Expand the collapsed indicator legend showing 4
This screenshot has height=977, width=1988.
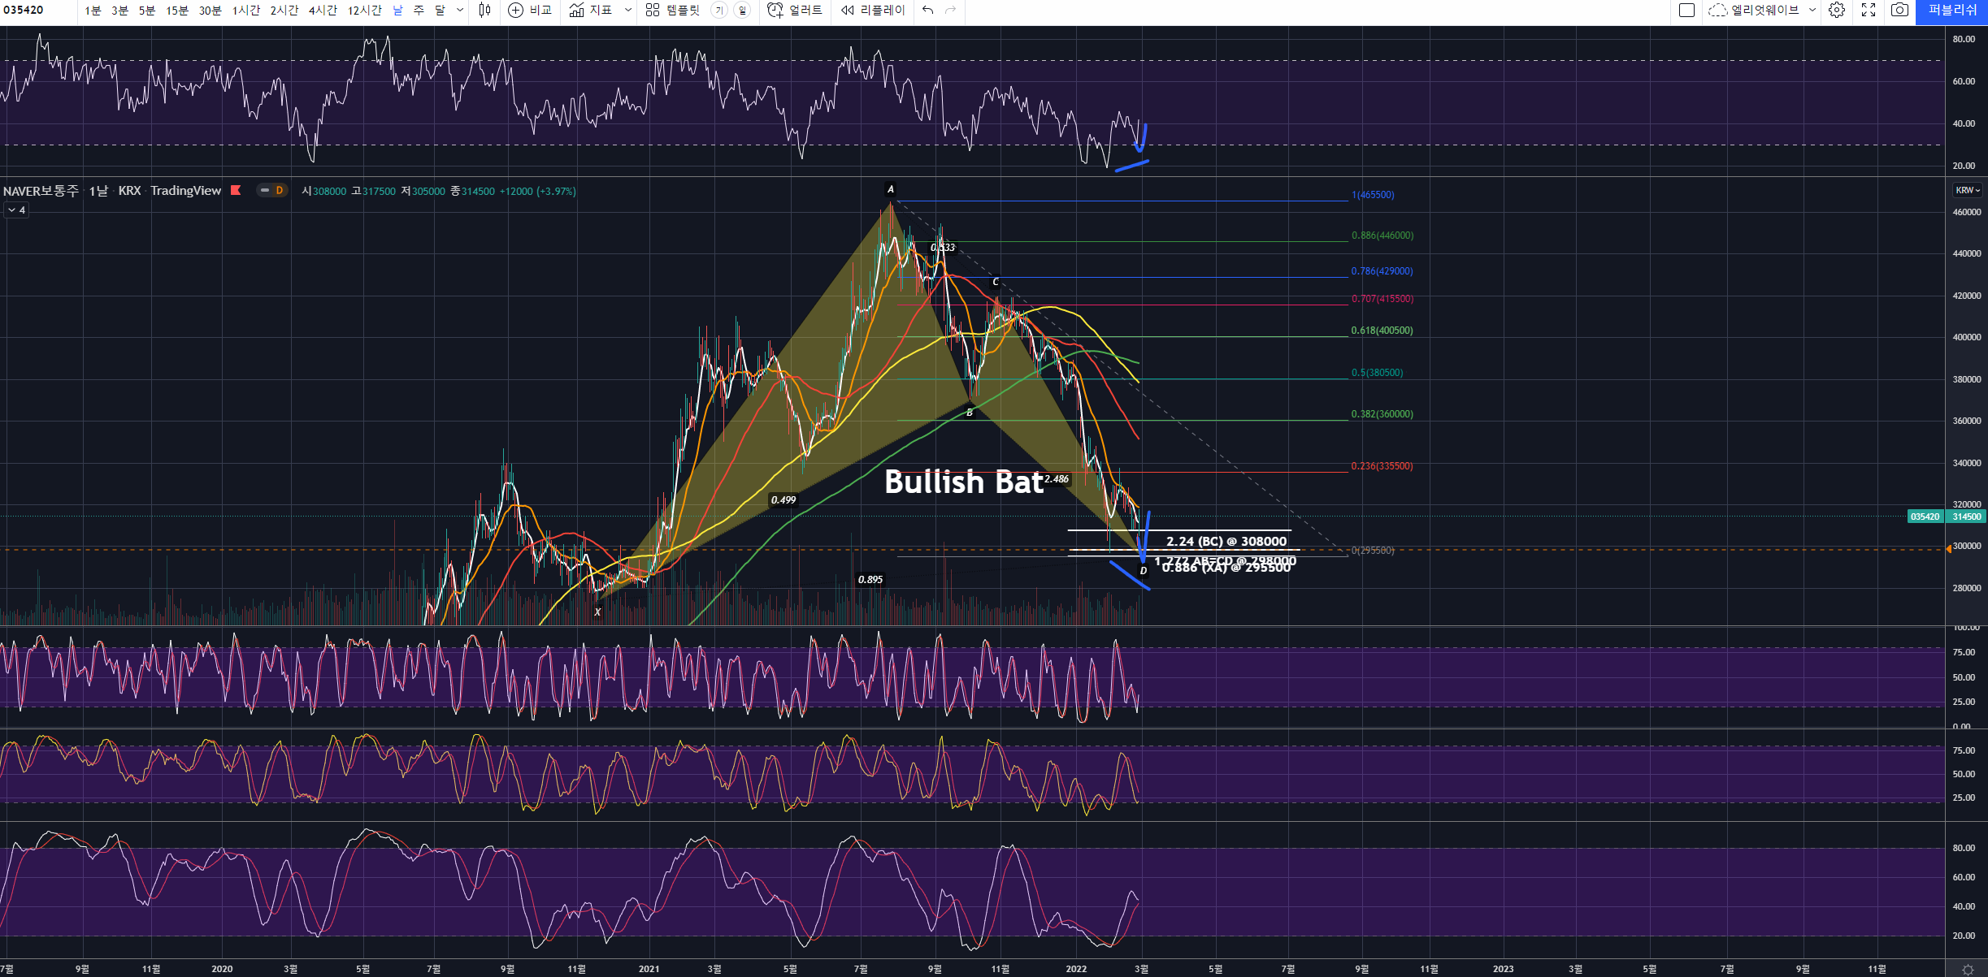coord(16,210)
